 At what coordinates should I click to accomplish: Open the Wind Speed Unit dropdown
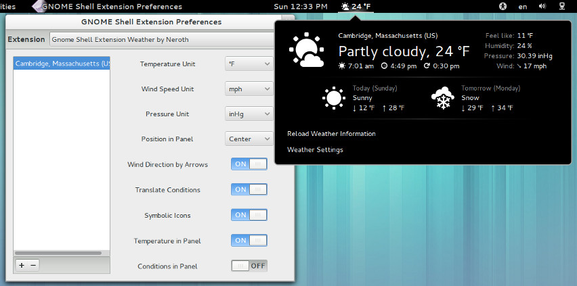(x=249, y=89)
